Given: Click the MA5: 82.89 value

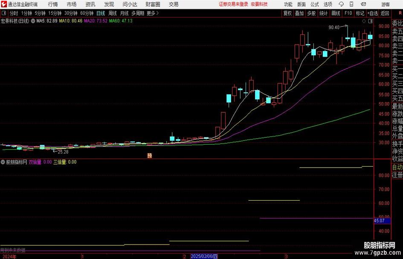Looking at the screenshot, I should pyautogui.click(x=47, y=21).
